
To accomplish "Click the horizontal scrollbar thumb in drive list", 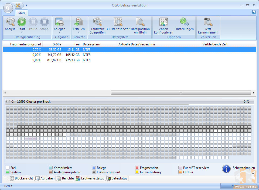I will pos(181,92).
